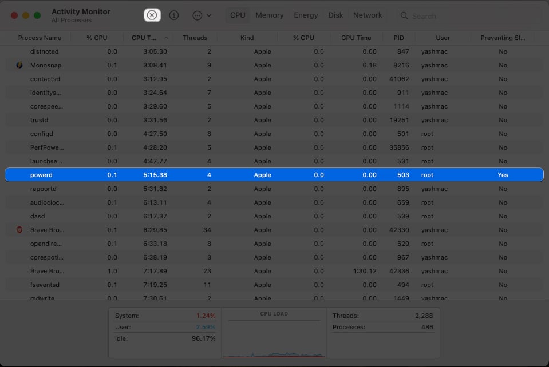Click the green zoom window button

point(37,15)
